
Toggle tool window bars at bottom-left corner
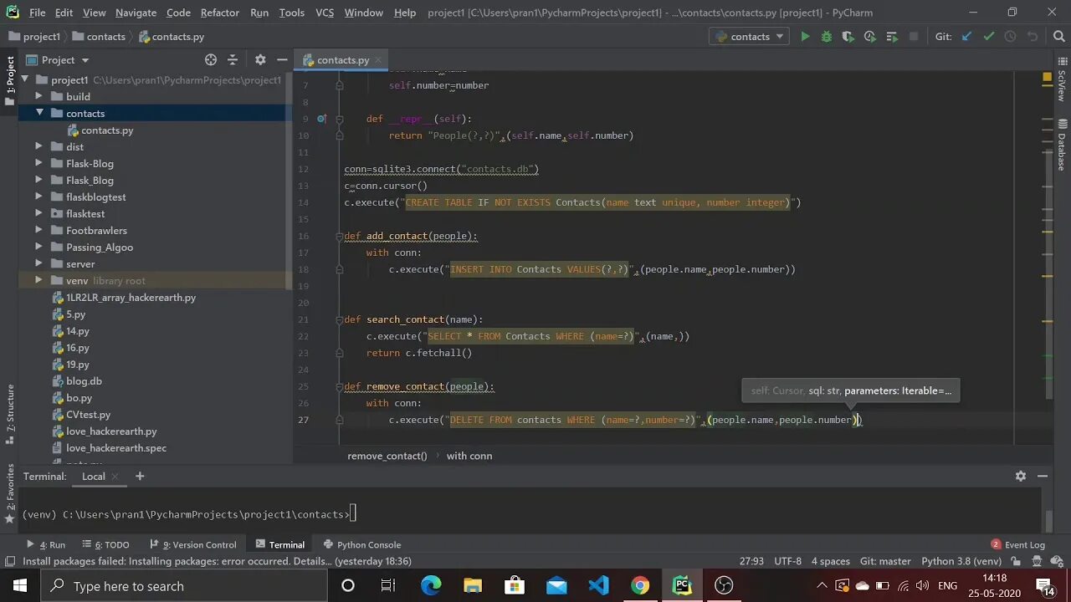pyautogui.click(x=9, y=561)
